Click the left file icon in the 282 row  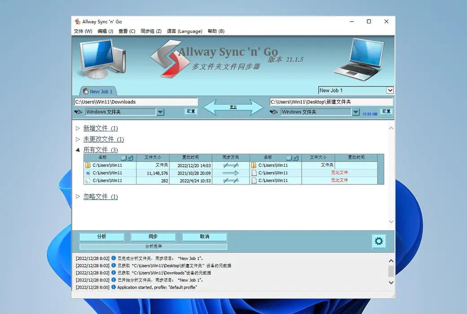pos(88,181)
